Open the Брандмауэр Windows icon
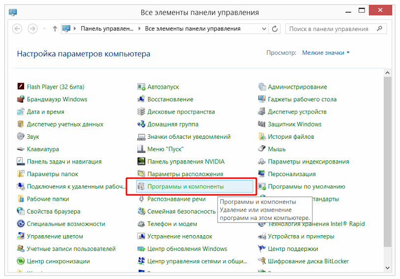The height and width of the screenshot is (279, 400). [21, 99]
